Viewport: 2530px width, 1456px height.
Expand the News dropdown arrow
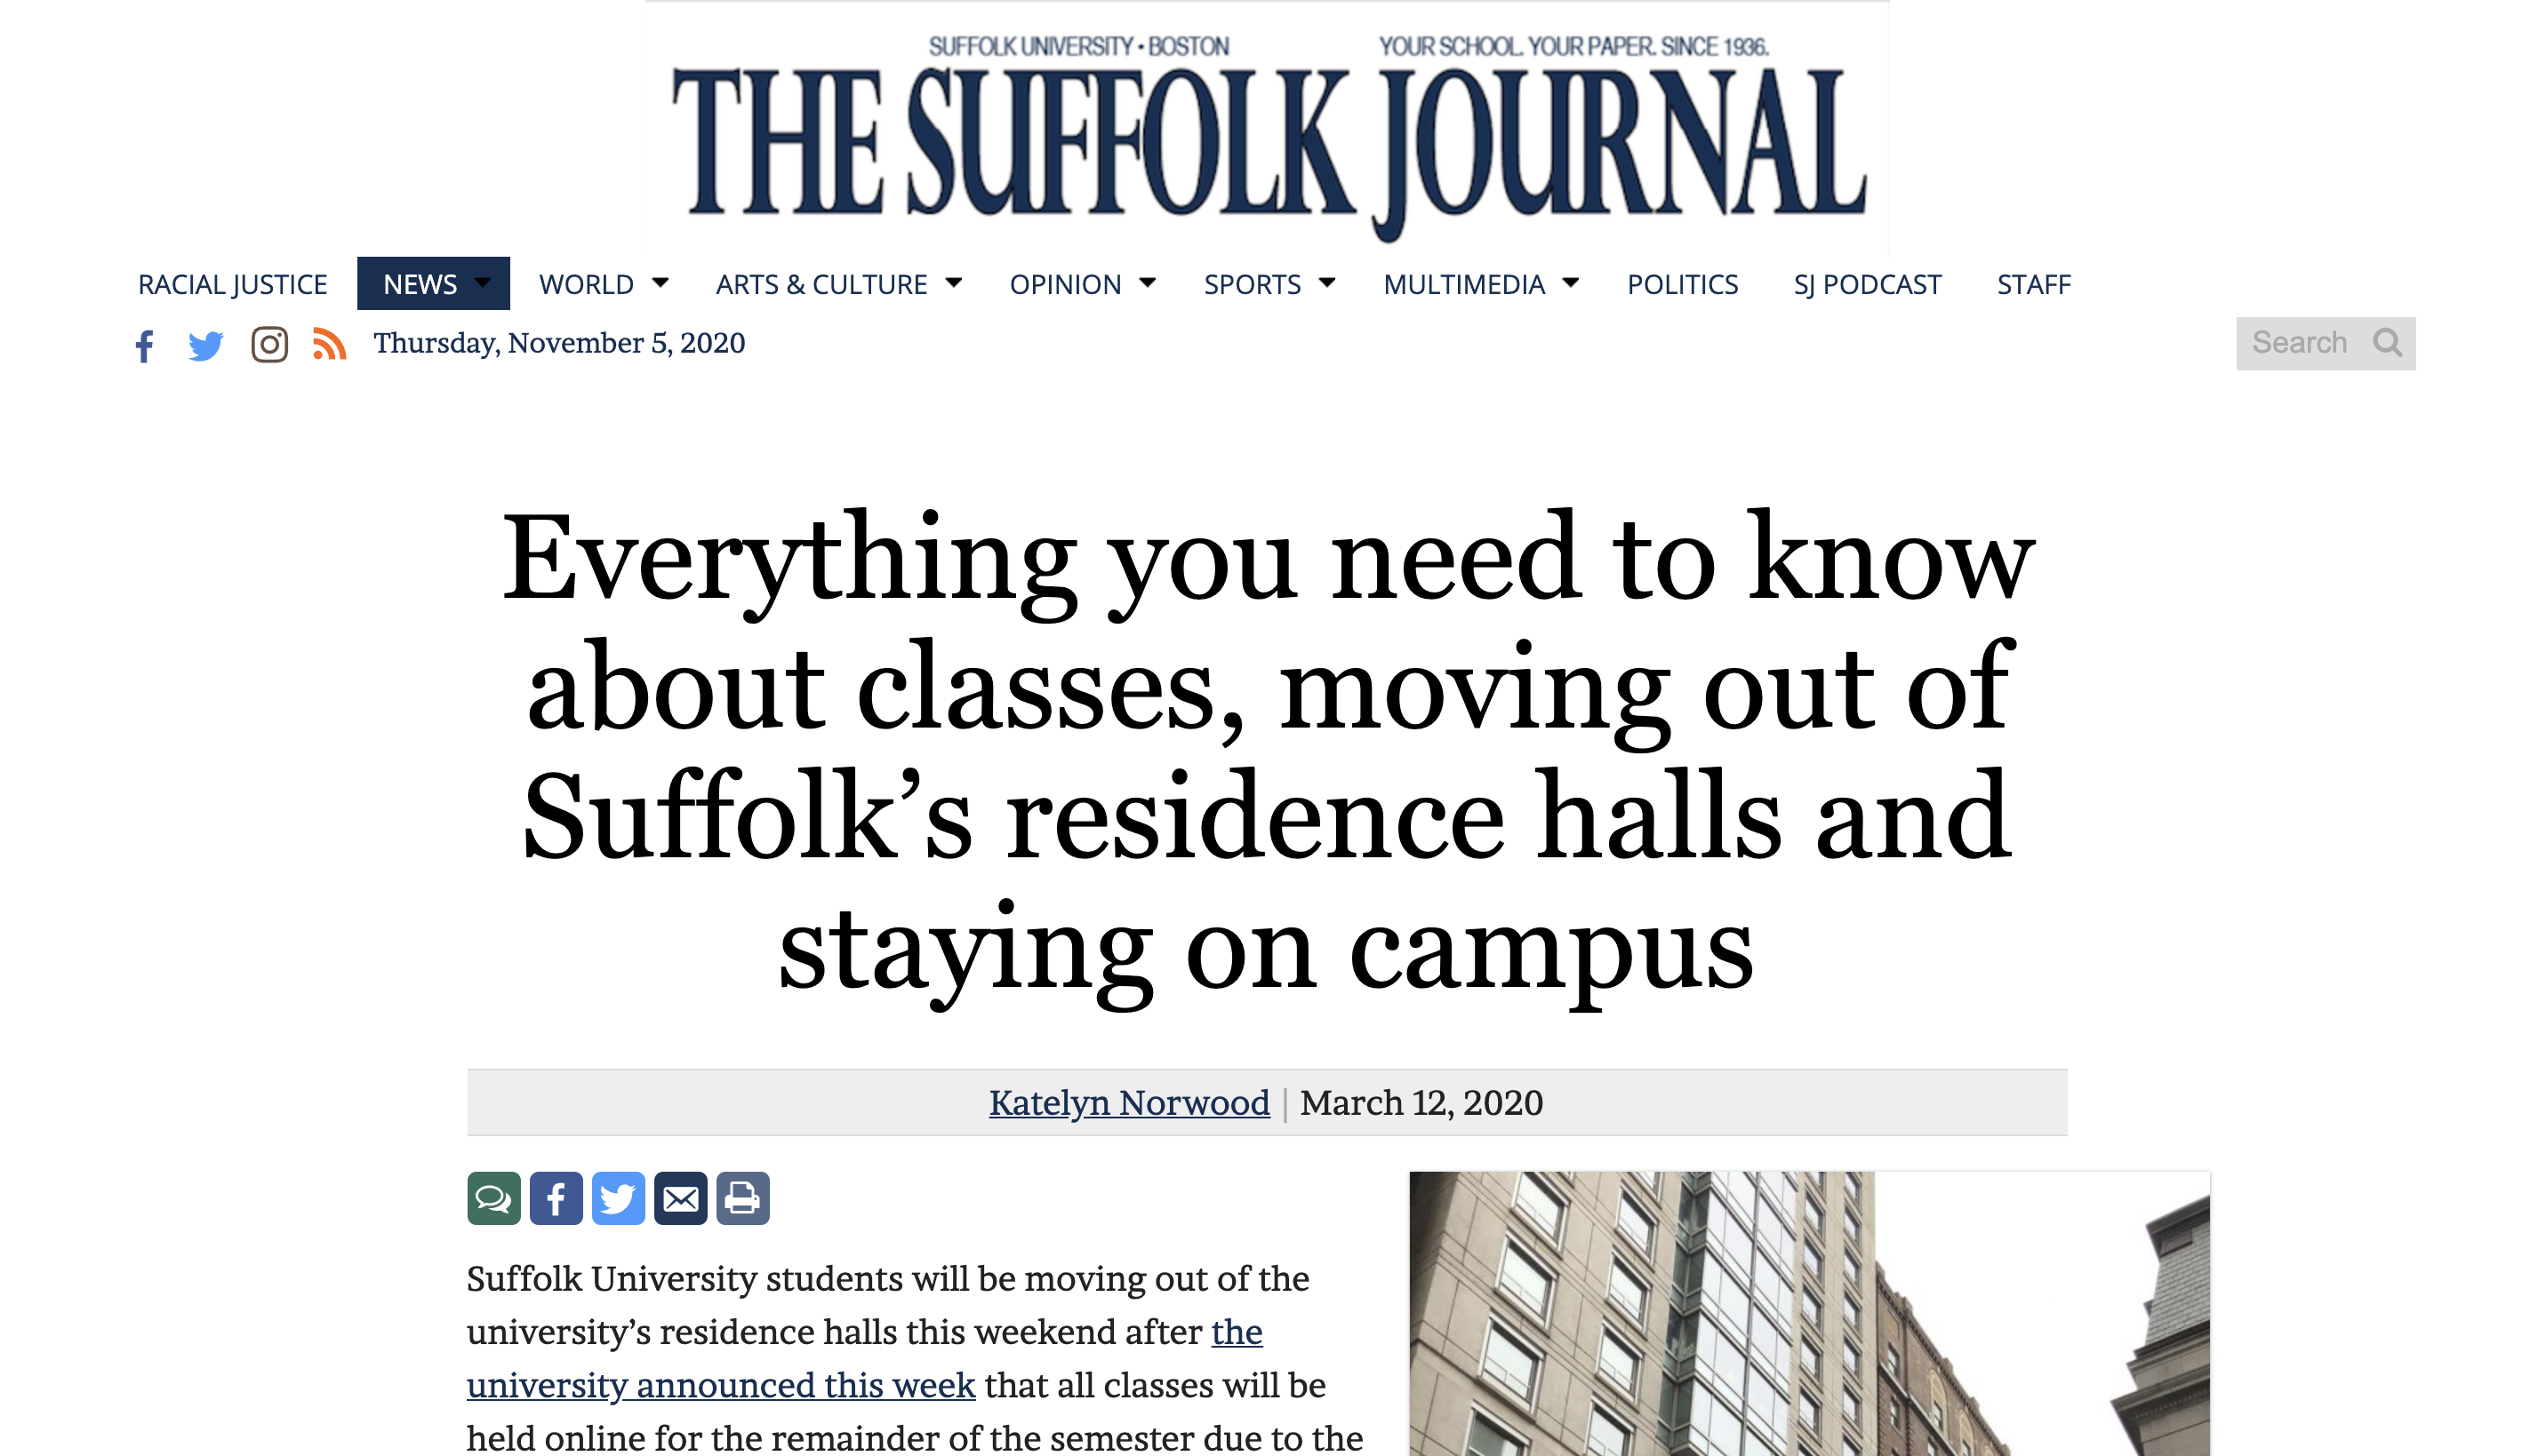point(484,283)
